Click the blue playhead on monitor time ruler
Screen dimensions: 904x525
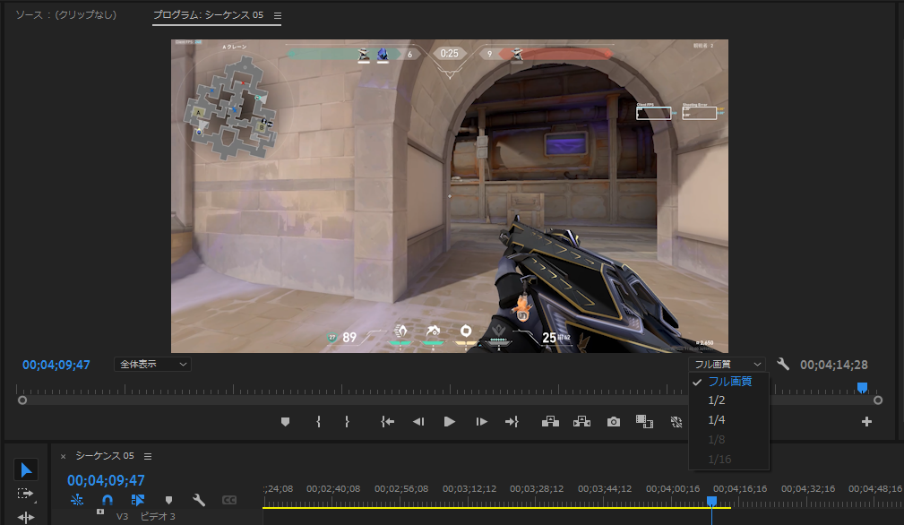pos(862,388)
